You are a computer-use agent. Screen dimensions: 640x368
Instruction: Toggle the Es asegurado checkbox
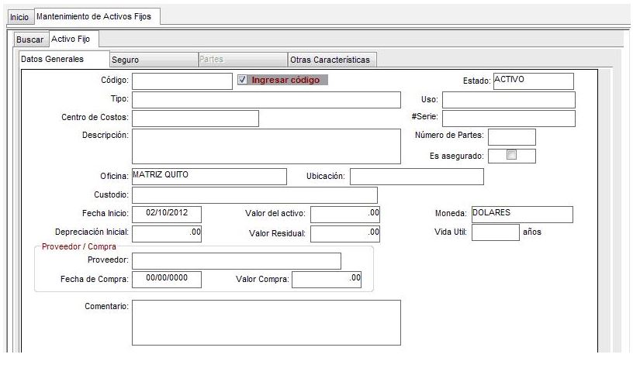coord(511,156)
